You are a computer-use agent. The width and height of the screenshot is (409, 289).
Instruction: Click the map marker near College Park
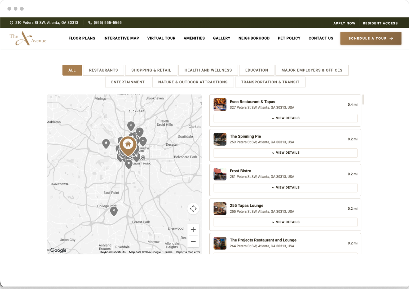114,211
